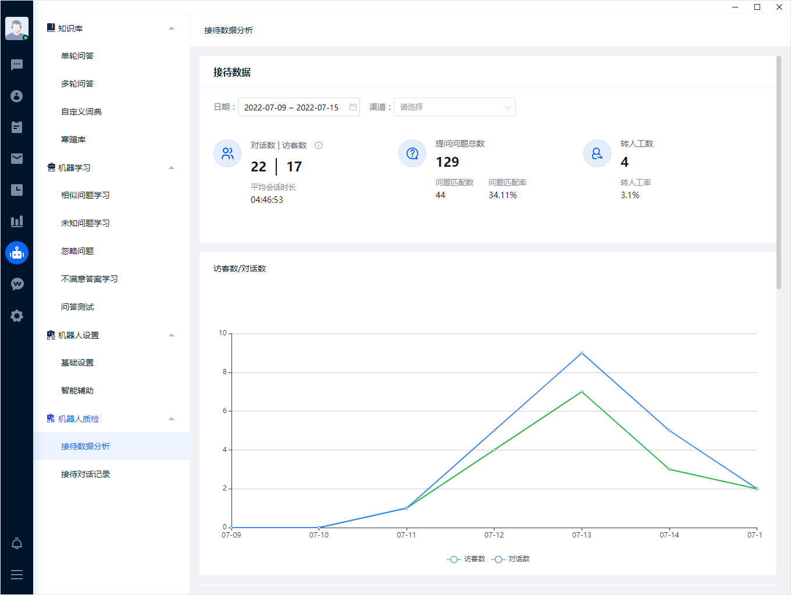The image size is (791, 595).
Task: Open the notification bell icon
Action: [x=17, y=543]
